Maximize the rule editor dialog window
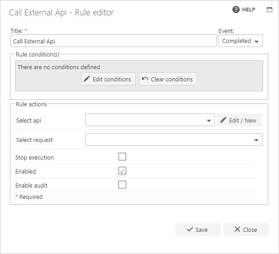 click(270, 10)
